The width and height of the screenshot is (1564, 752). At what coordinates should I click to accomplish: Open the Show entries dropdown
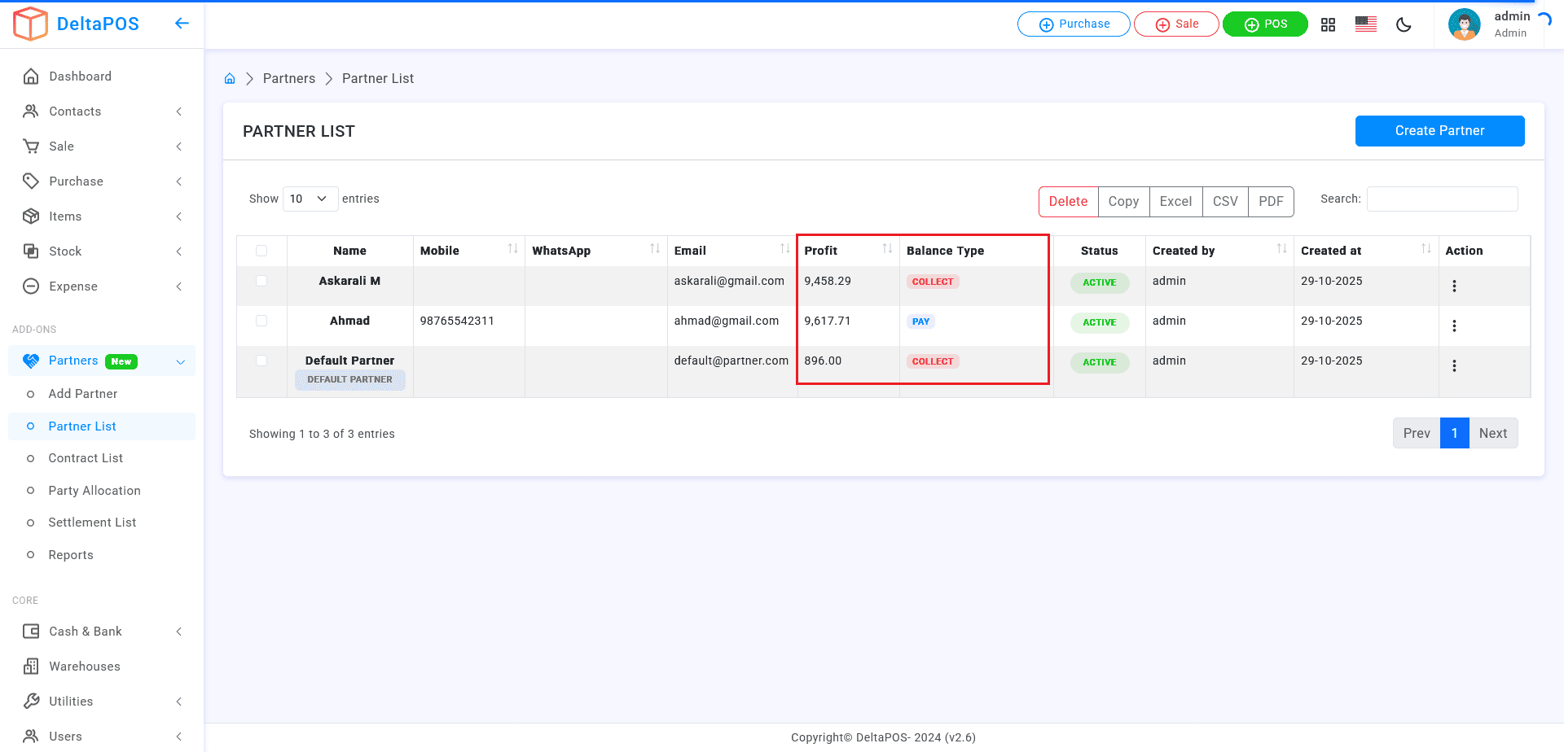tap(310, 199)
